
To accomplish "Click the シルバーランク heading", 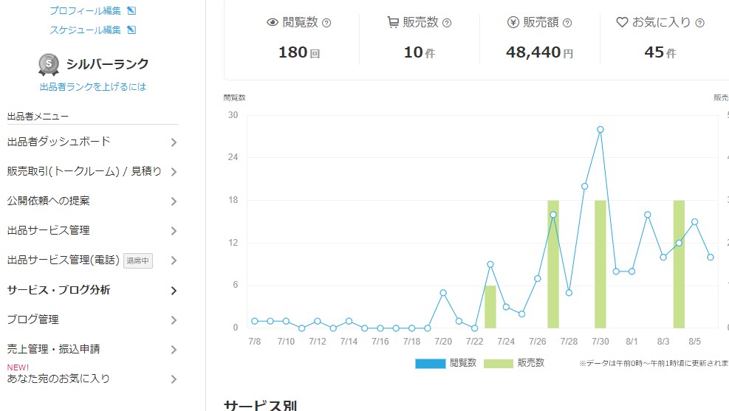I will tap(107, 64).
